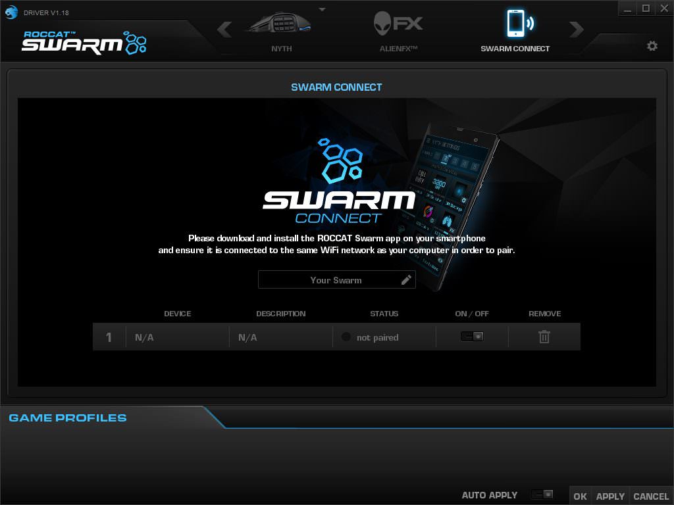Remove device 1 with trash icon
Image resolution: width=674 pixels, height=505 pixels.
tap(544, 337)
